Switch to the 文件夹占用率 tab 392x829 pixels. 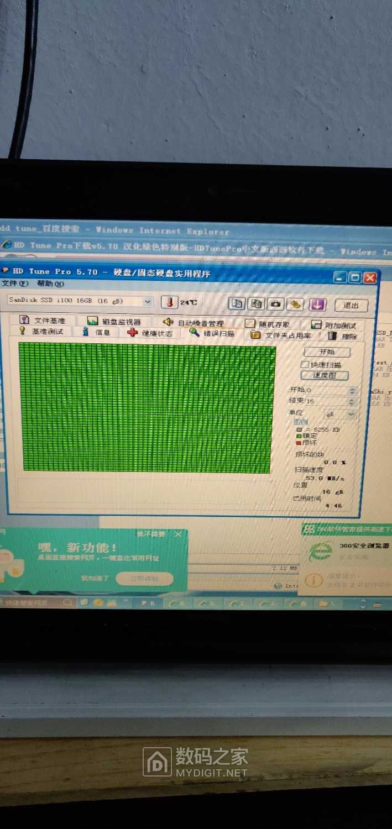[281, 335]
